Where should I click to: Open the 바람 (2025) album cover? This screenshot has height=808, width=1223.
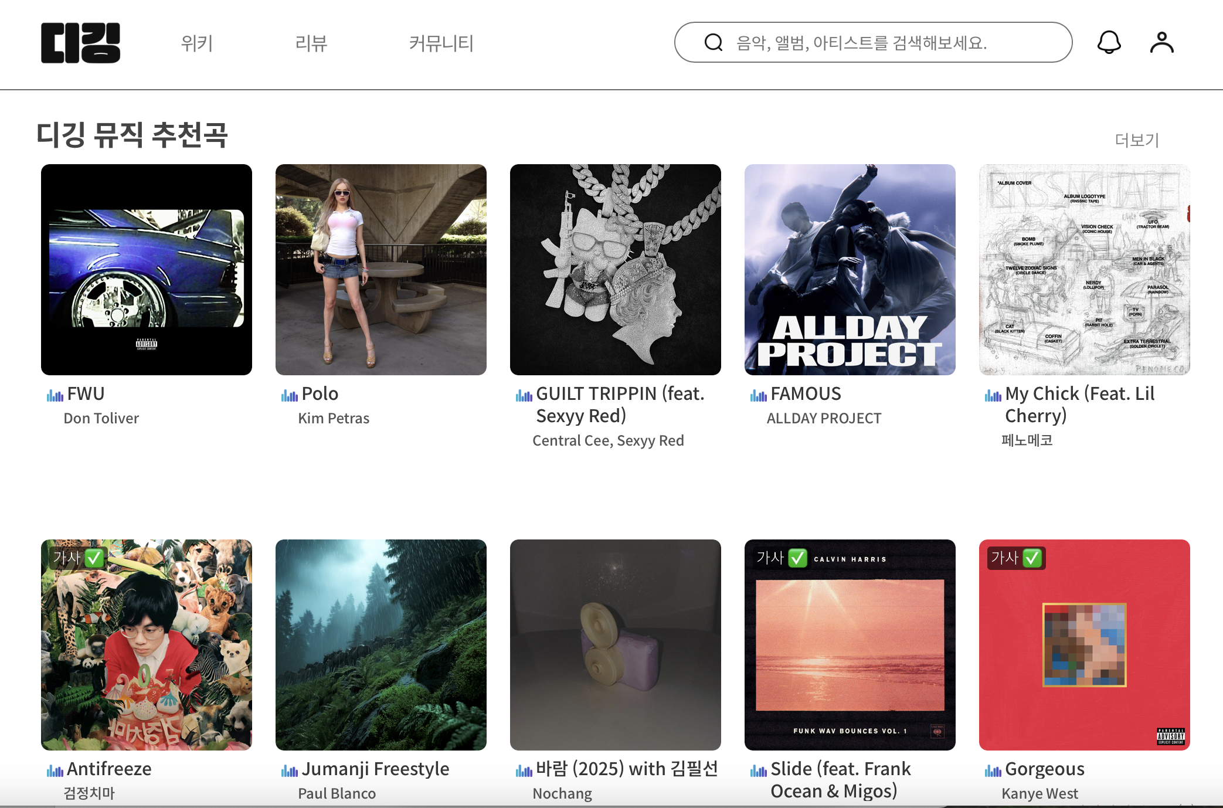click(x=616, y=645)
